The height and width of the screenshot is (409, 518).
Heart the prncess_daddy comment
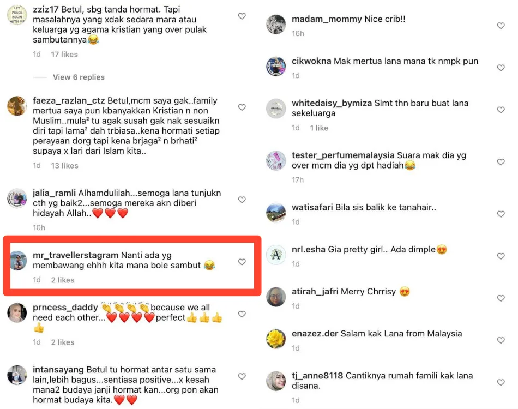click(x=242, y=314)
